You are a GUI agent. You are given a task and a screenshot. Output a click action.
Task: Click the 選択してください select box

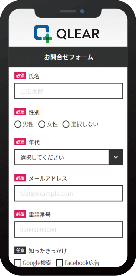69,157
